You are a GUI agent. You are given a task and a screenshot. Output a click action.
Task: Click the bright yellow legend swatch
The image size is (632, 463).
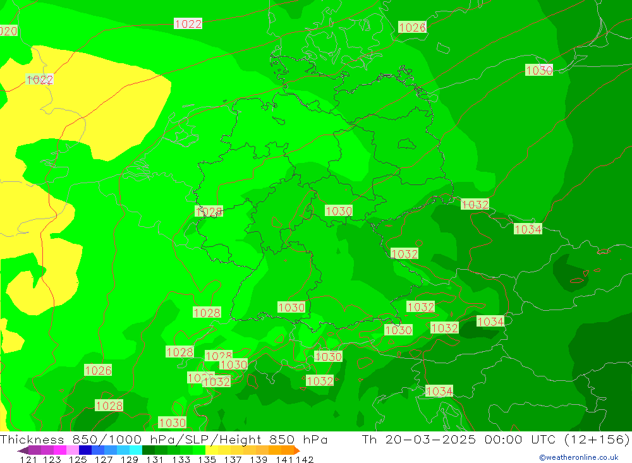(212, 450)
